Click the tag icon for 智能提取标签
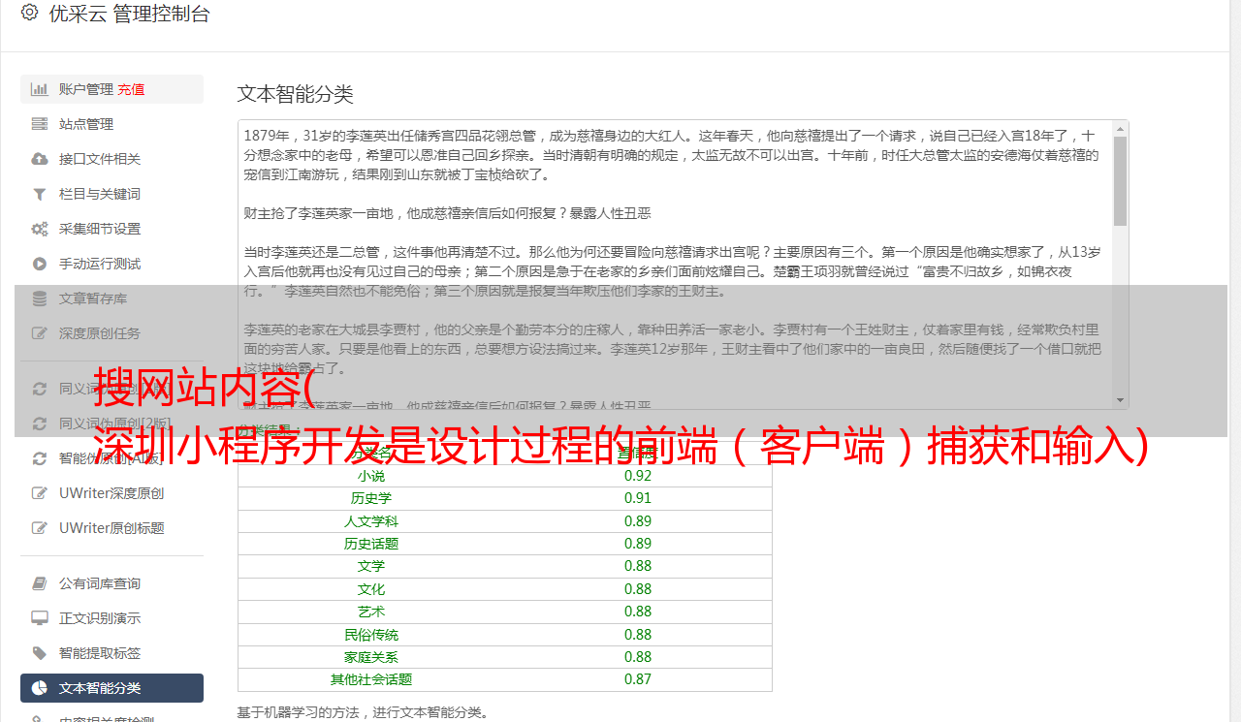Screen dimensions: 1241x722 40,653
